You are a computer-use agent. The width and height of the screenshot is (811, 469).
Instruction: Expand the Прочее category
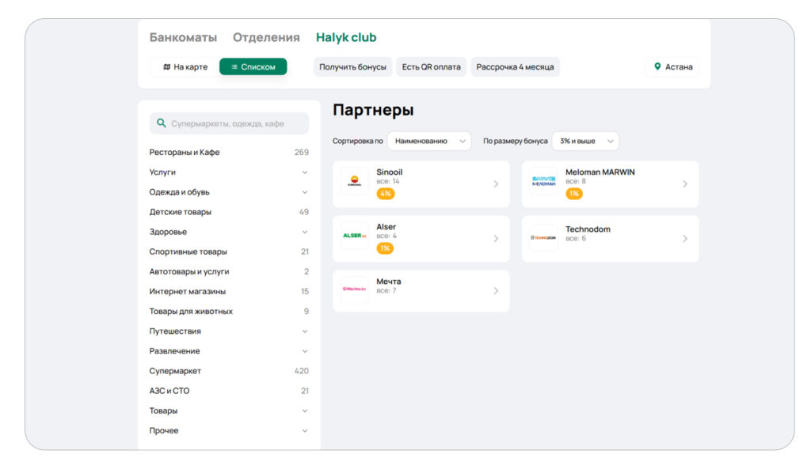(x=229, y=431)
